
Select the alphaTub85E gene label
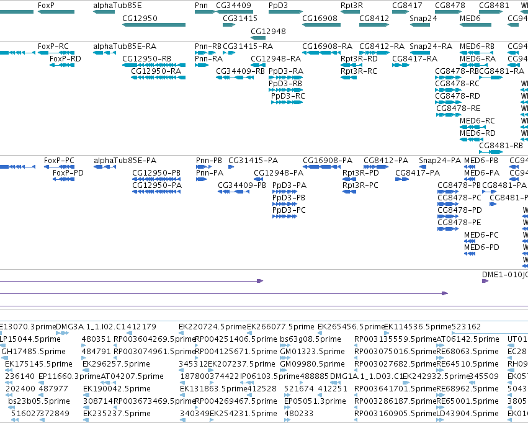click(117, 6)
